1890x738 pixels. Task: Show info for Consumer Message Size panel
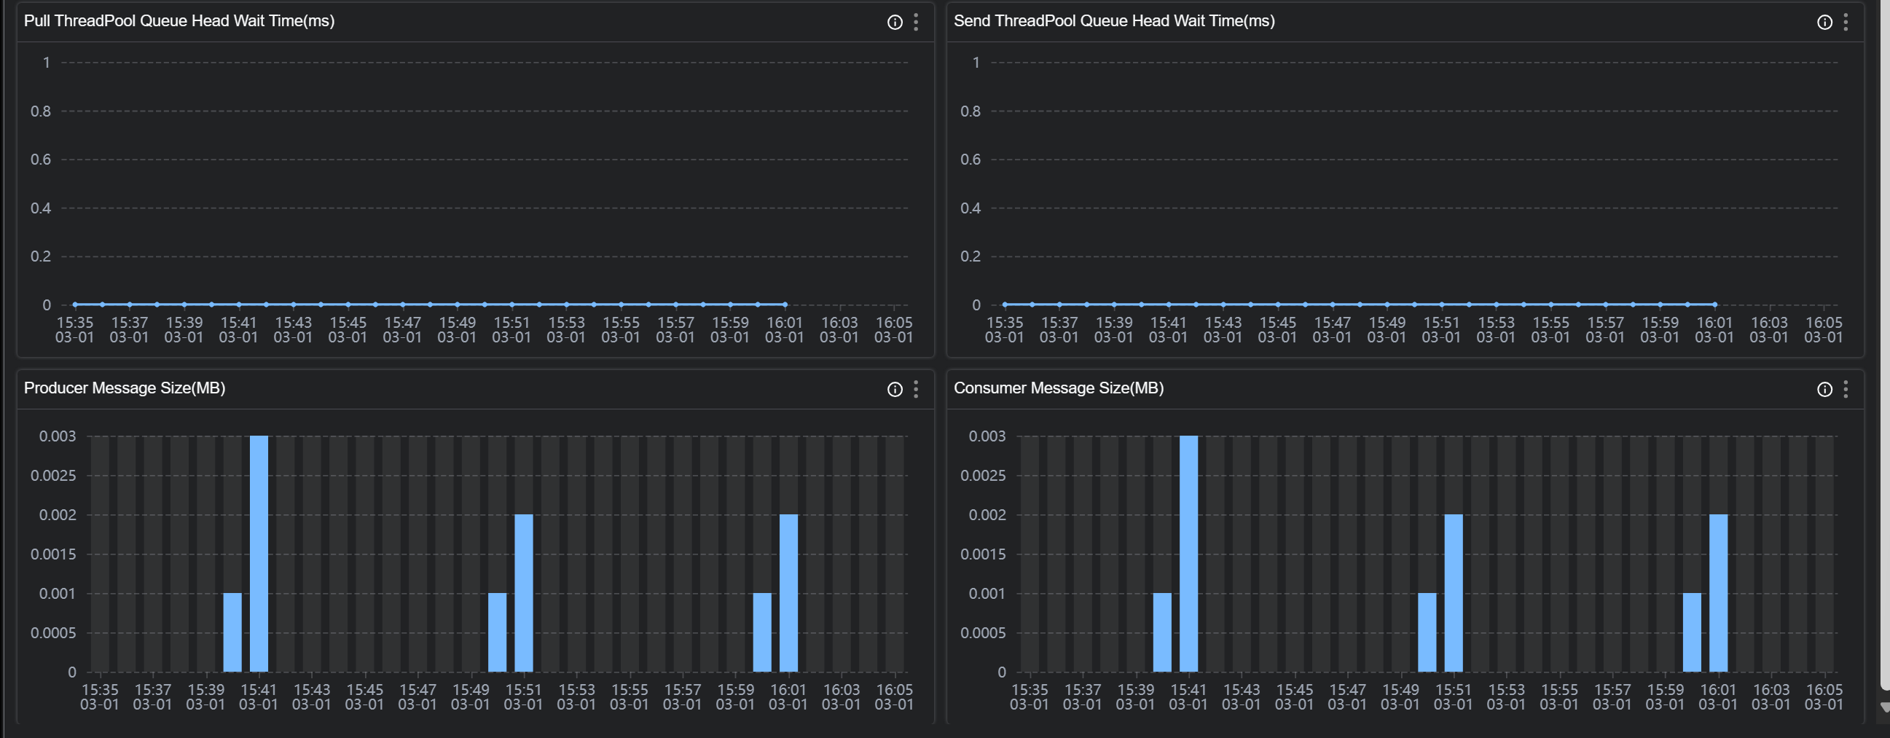pos(1824,389)
